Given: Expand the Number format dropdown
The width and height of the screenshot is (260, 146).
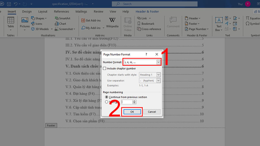Looking at the screenshot, I should click(158, 62).
